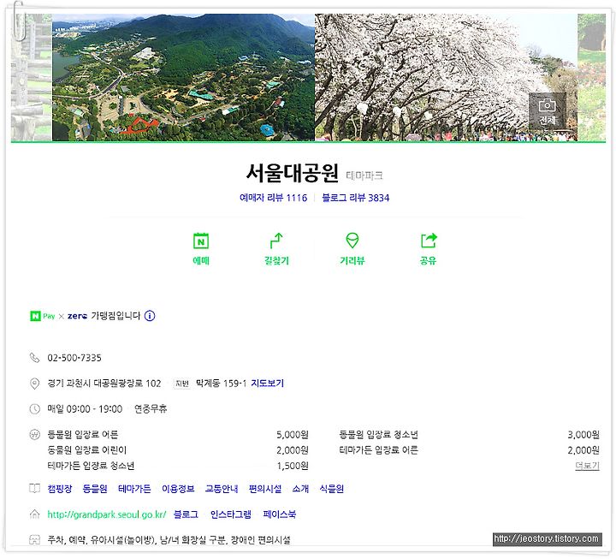Open the park's 페이스북 link
Image resolution: width=616 pixels, height=559 pixels.
tap(279, 514)
